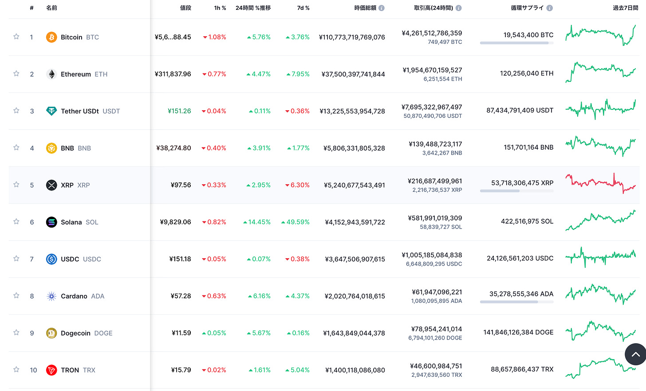Star Bitcoin for the watchlist
This screenshot has width=646, height=391.
[16, 37]
